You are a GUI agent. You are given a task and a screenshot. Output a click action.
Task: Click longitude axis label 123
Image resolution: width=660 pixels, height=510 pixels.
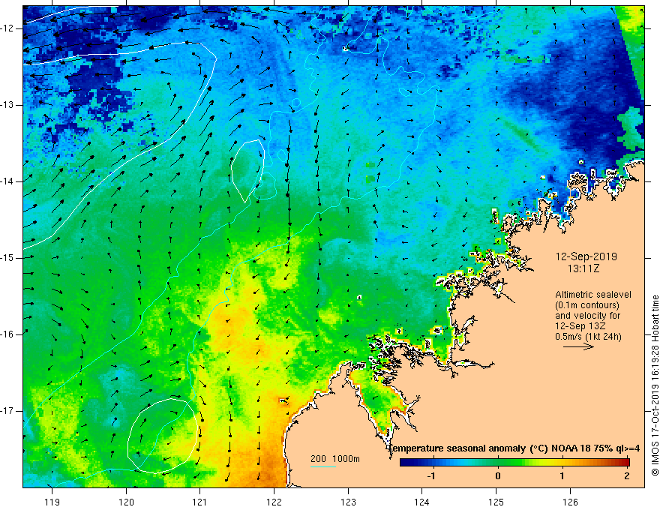348,502
